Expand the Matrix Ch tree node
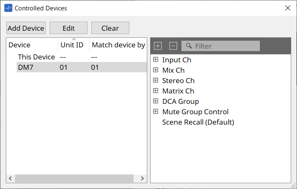The height and width of the screenshot is (189, 297). tap(156, 91)
